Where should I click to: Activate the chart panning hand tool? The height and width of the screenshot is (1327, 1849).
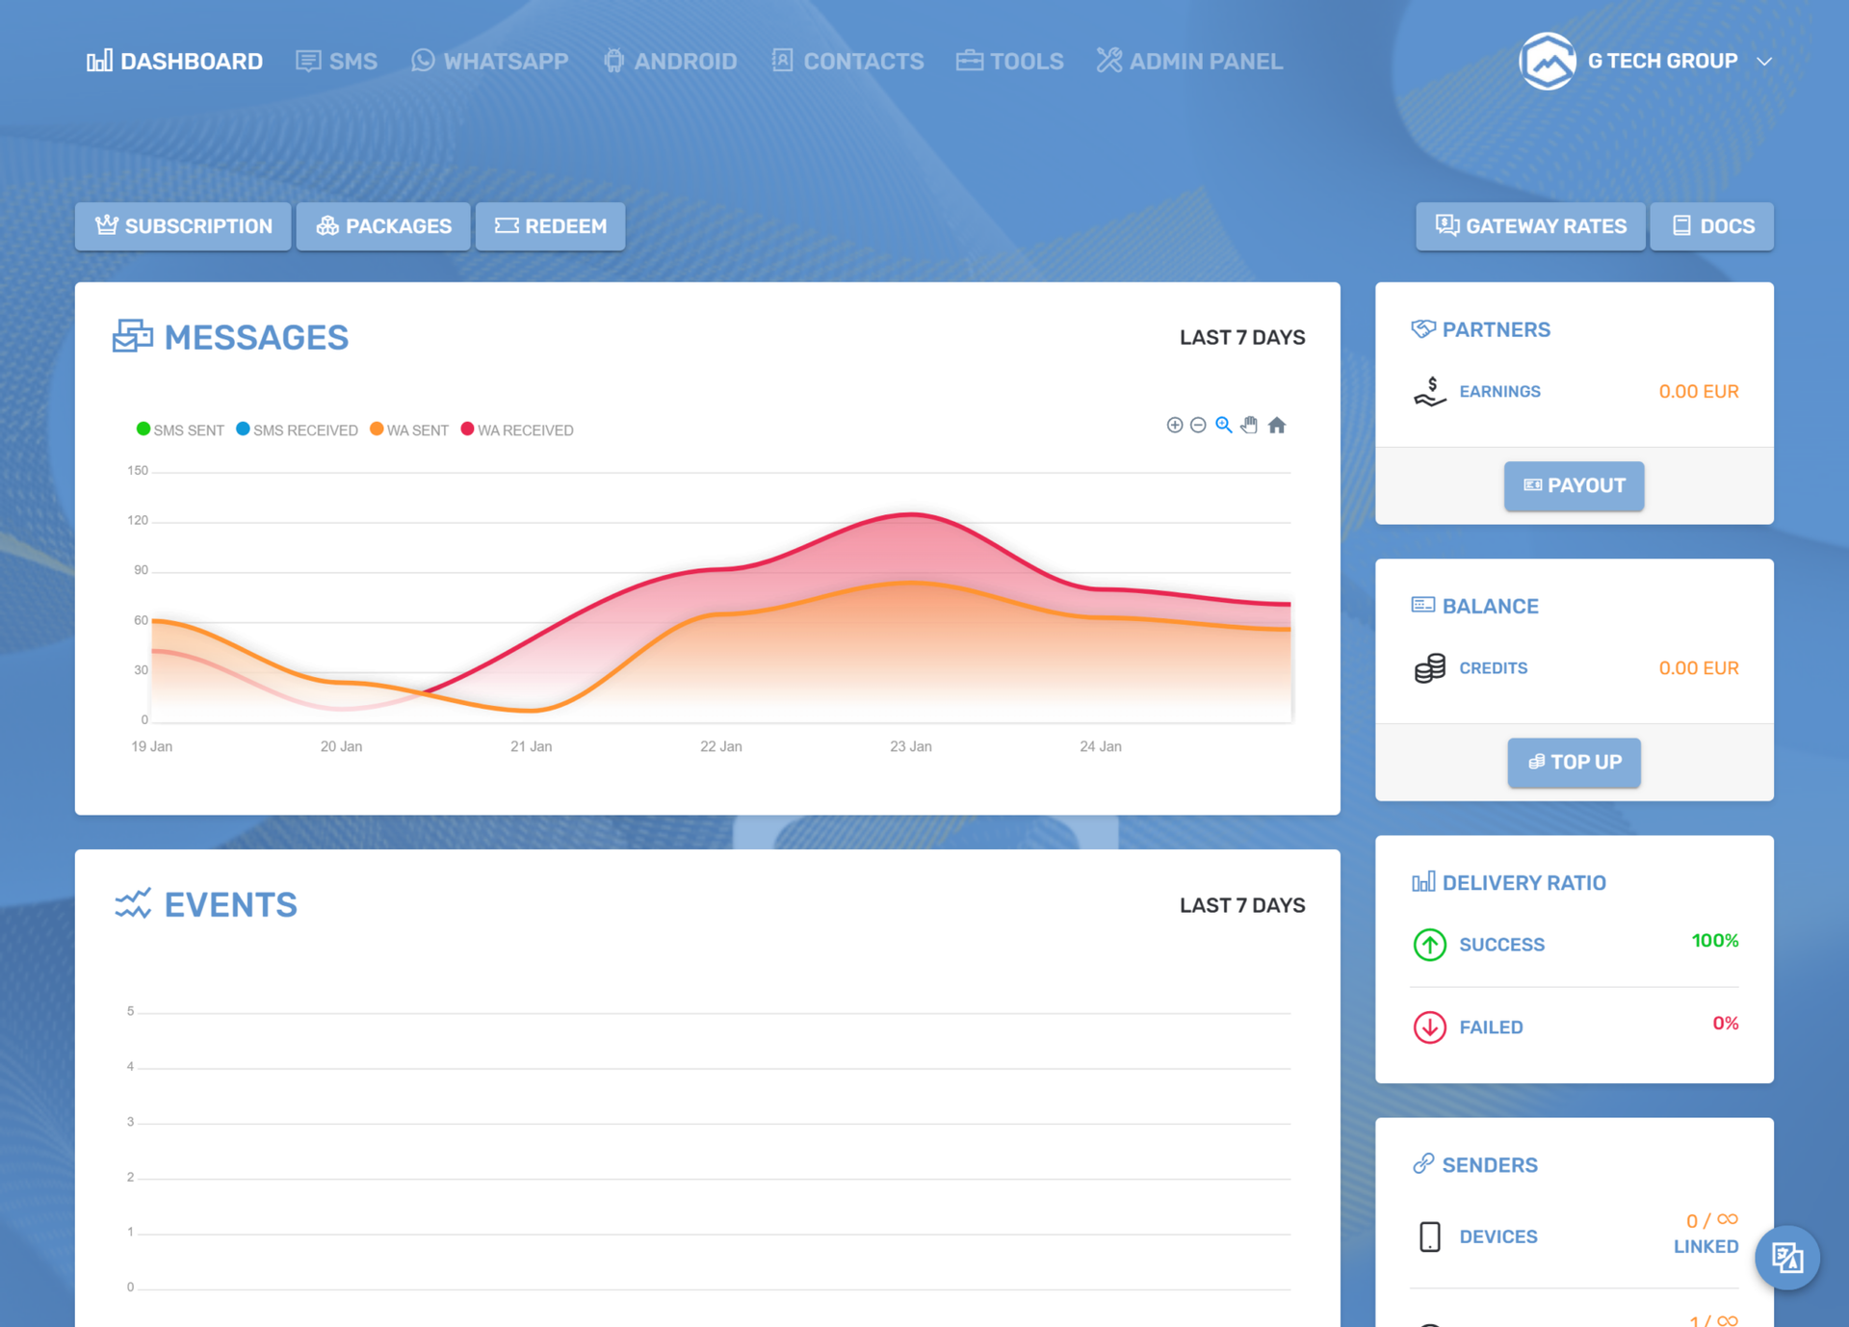1249,425
